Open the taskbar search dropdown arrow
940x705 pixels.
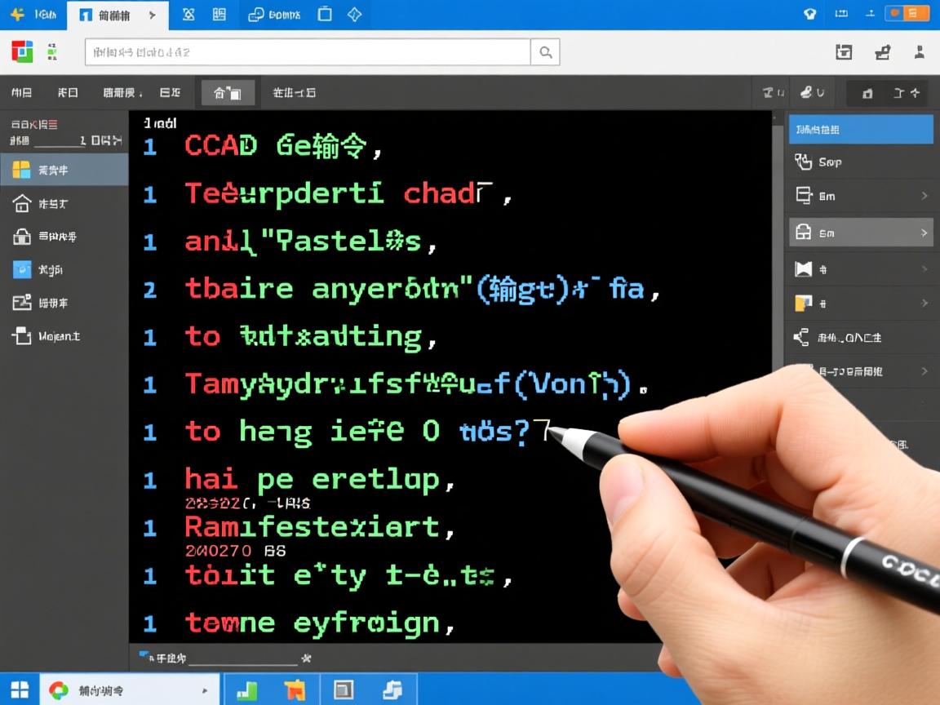(x=204, y=690)
